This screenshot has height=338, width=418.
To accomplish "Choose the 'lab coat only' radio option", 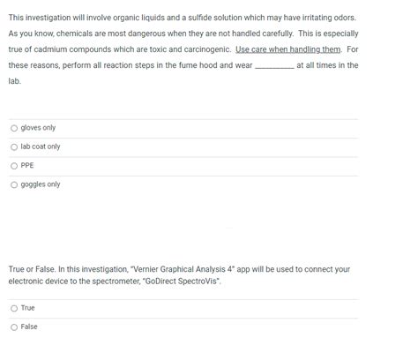I will [x=14, y=147].
